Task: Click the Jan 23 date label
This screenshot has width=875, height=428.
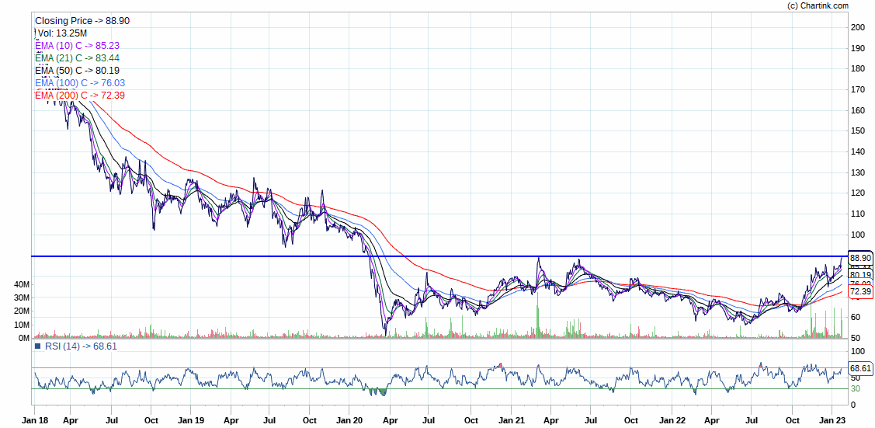Action: point(832,419)
